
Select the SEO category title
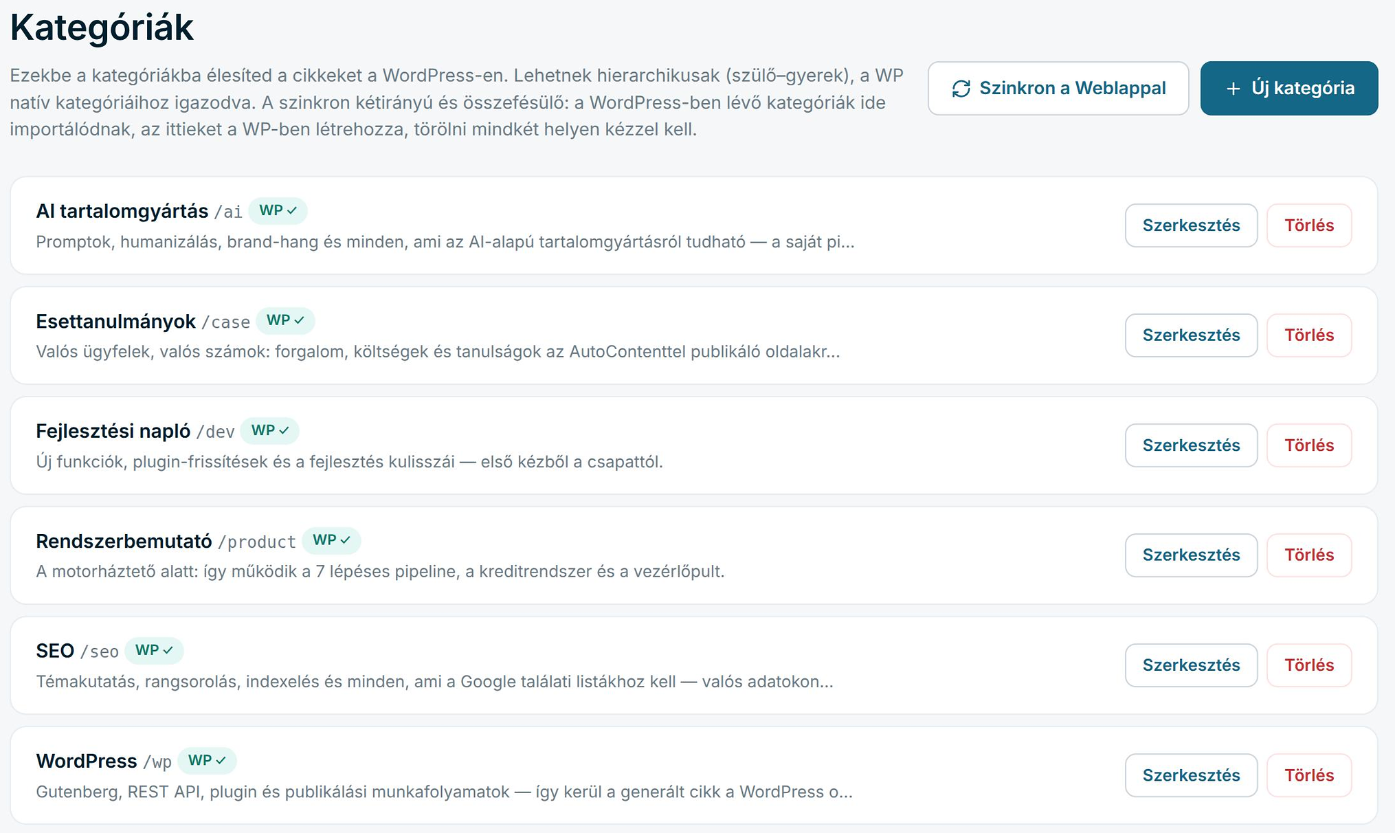[x=55, y=651]
